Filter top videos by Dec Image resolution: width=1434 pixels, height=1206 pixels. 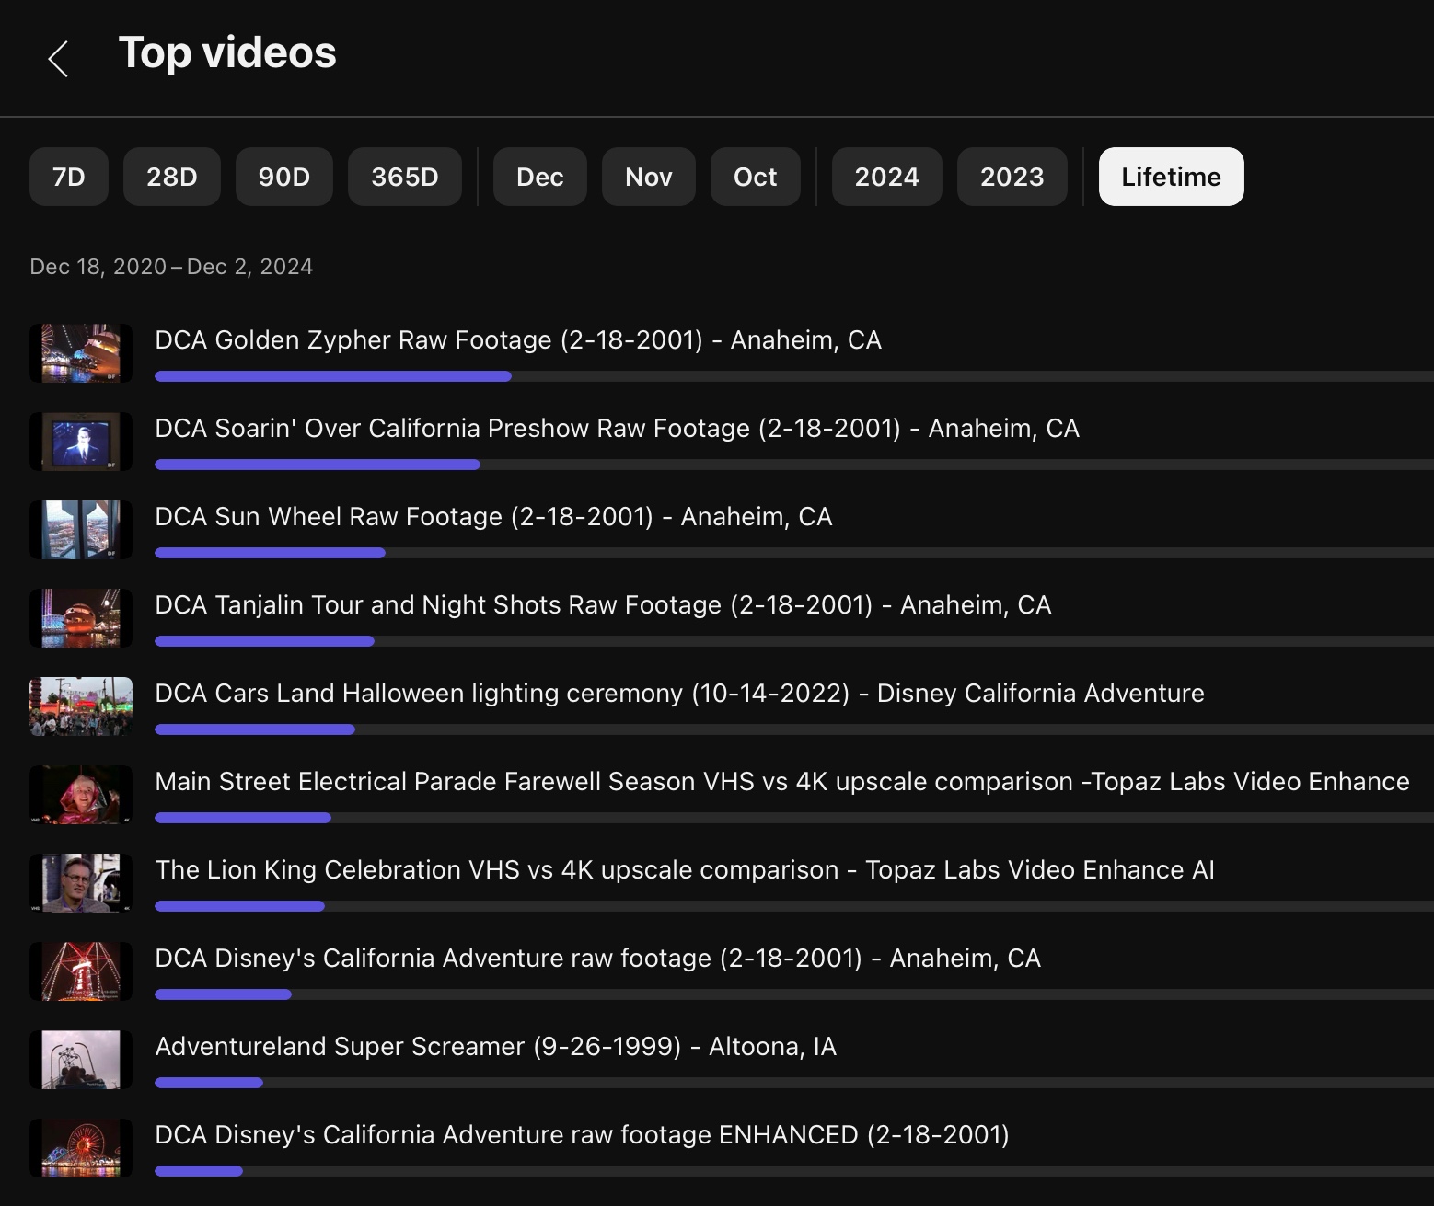point(540,177)
